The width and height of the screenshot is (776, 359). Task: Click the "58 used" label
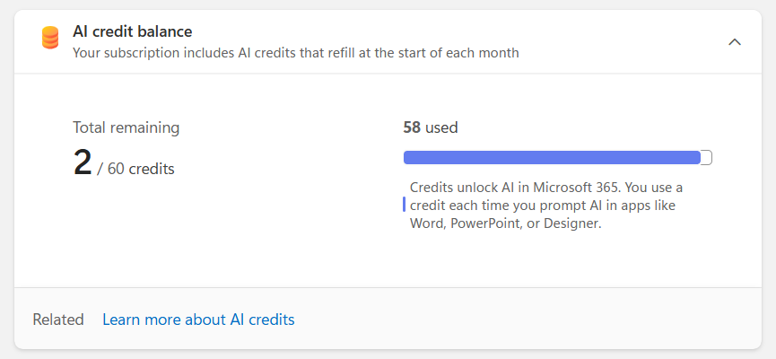pyautogui.click(x=431, y=127)
